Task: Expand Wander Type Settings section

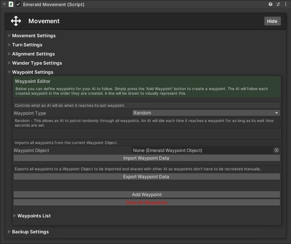Action: tap(37, 63)
